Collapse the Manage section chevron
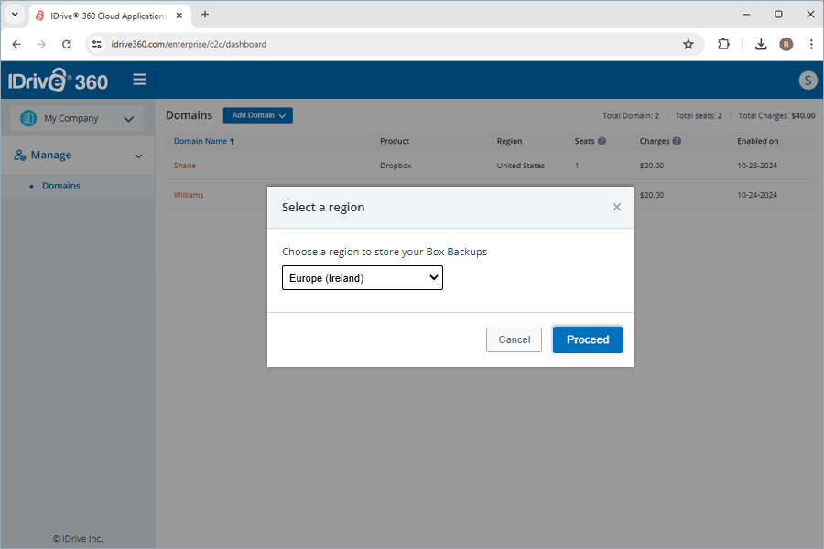Viewport: 824px width, 549px height. [x=139, y=156]
